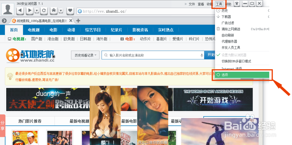Click the 海外剧 link
This screenshot has width=292, height=145.
tap(102, 39)
